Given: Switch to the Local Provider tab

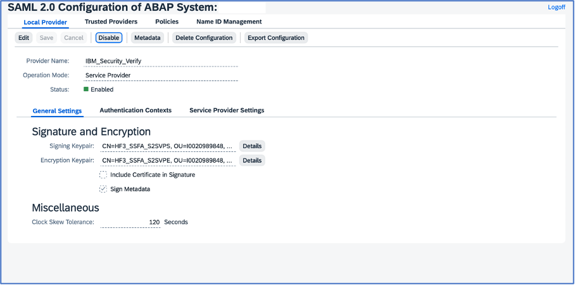Looking at the screenshot, I should pos(45,22).
